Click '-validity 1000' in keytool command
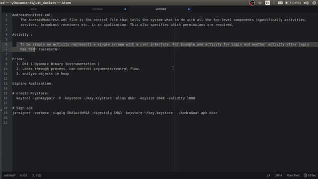This screenshot has width=318, height=179. tap(181, 98)
